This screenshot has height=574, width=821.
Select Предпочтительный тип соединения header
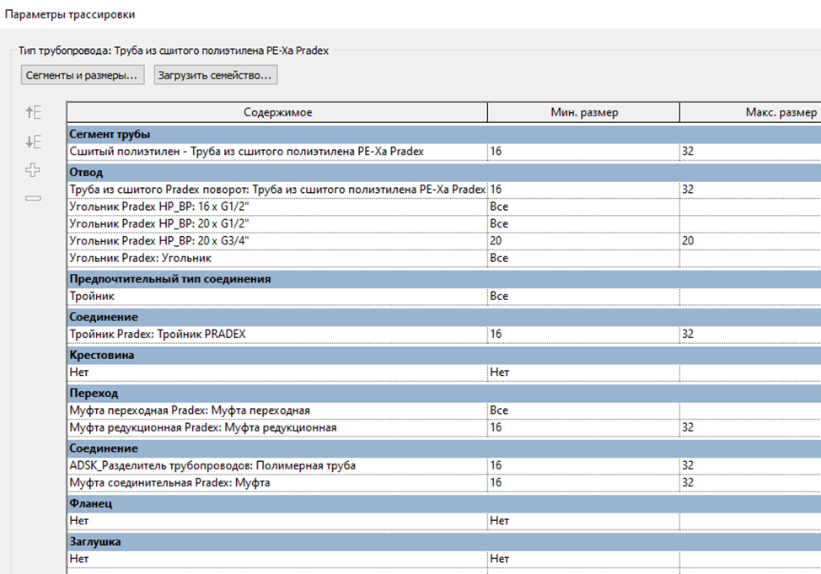point(444,279)
